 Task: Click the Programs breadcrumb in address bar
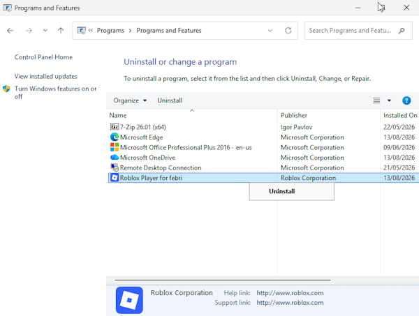(110, 31)
